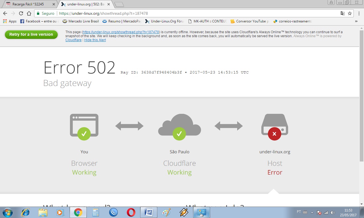Screen dimensions: 364x218
Task: Click the Error 502 heading
Action: tap(79, 68)
